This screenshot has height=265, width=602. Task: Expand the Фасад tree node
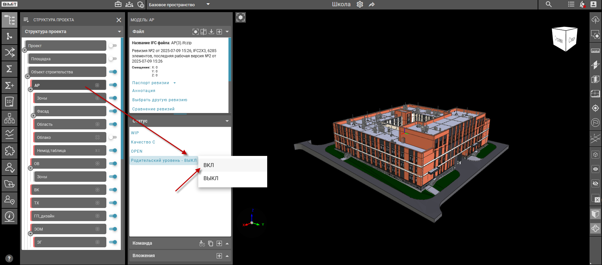click(33, 116)
